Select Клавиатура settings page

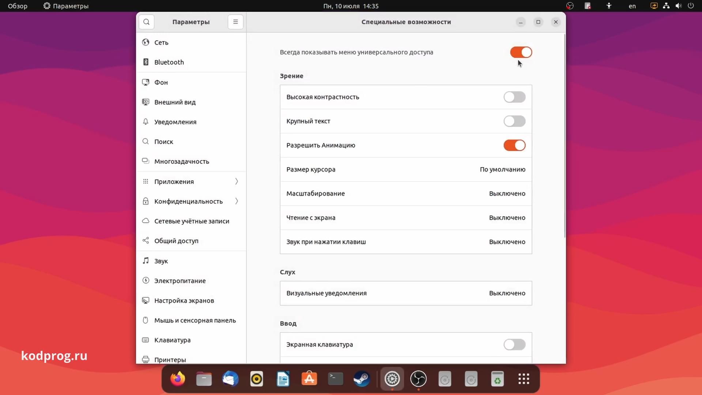pos(191,340)
